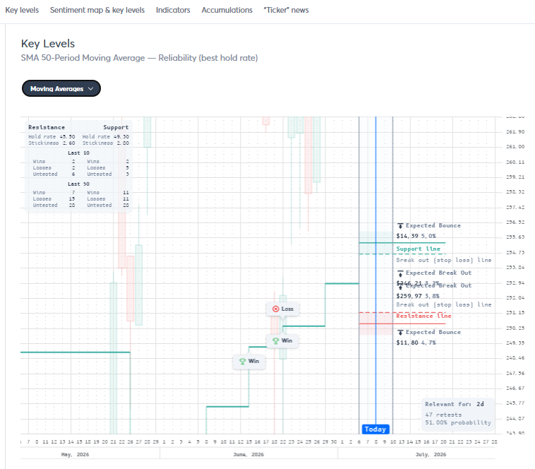The width and height of the screenshot is (535, 469).
Task: Click the 261.90 price axis label
Action: [x=515, y=132]
